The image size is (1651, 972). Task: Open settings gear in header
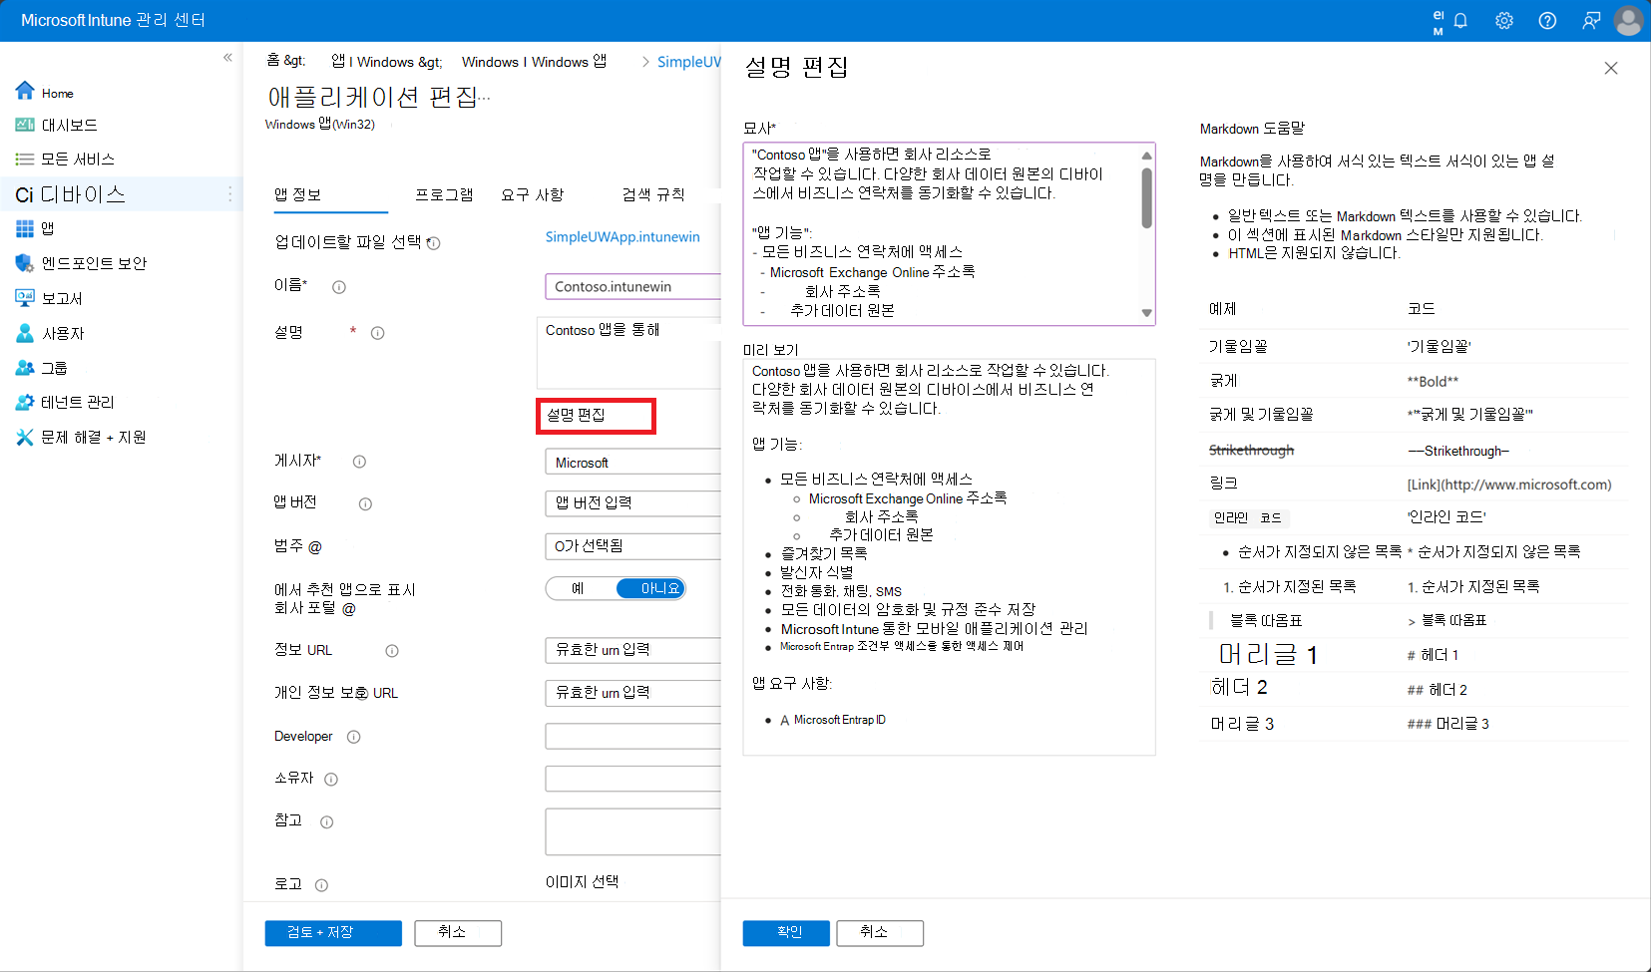[1504, 21]
